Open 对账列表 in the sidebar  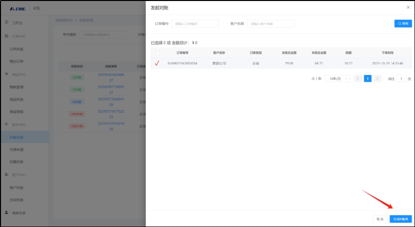click(x=16, y=137)
